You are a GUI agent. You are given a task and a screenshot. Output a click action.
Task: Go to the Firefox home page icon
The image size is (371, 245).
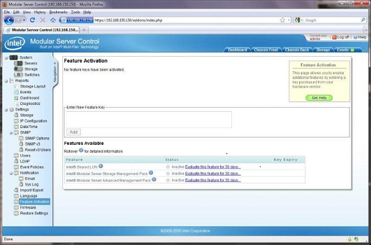pos(53,20)
